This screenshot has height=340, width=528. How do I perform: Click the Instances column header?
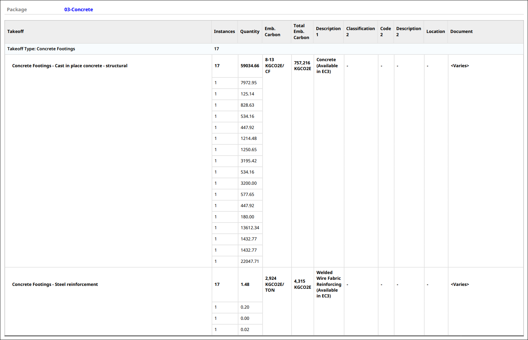[x=224, y=31]
